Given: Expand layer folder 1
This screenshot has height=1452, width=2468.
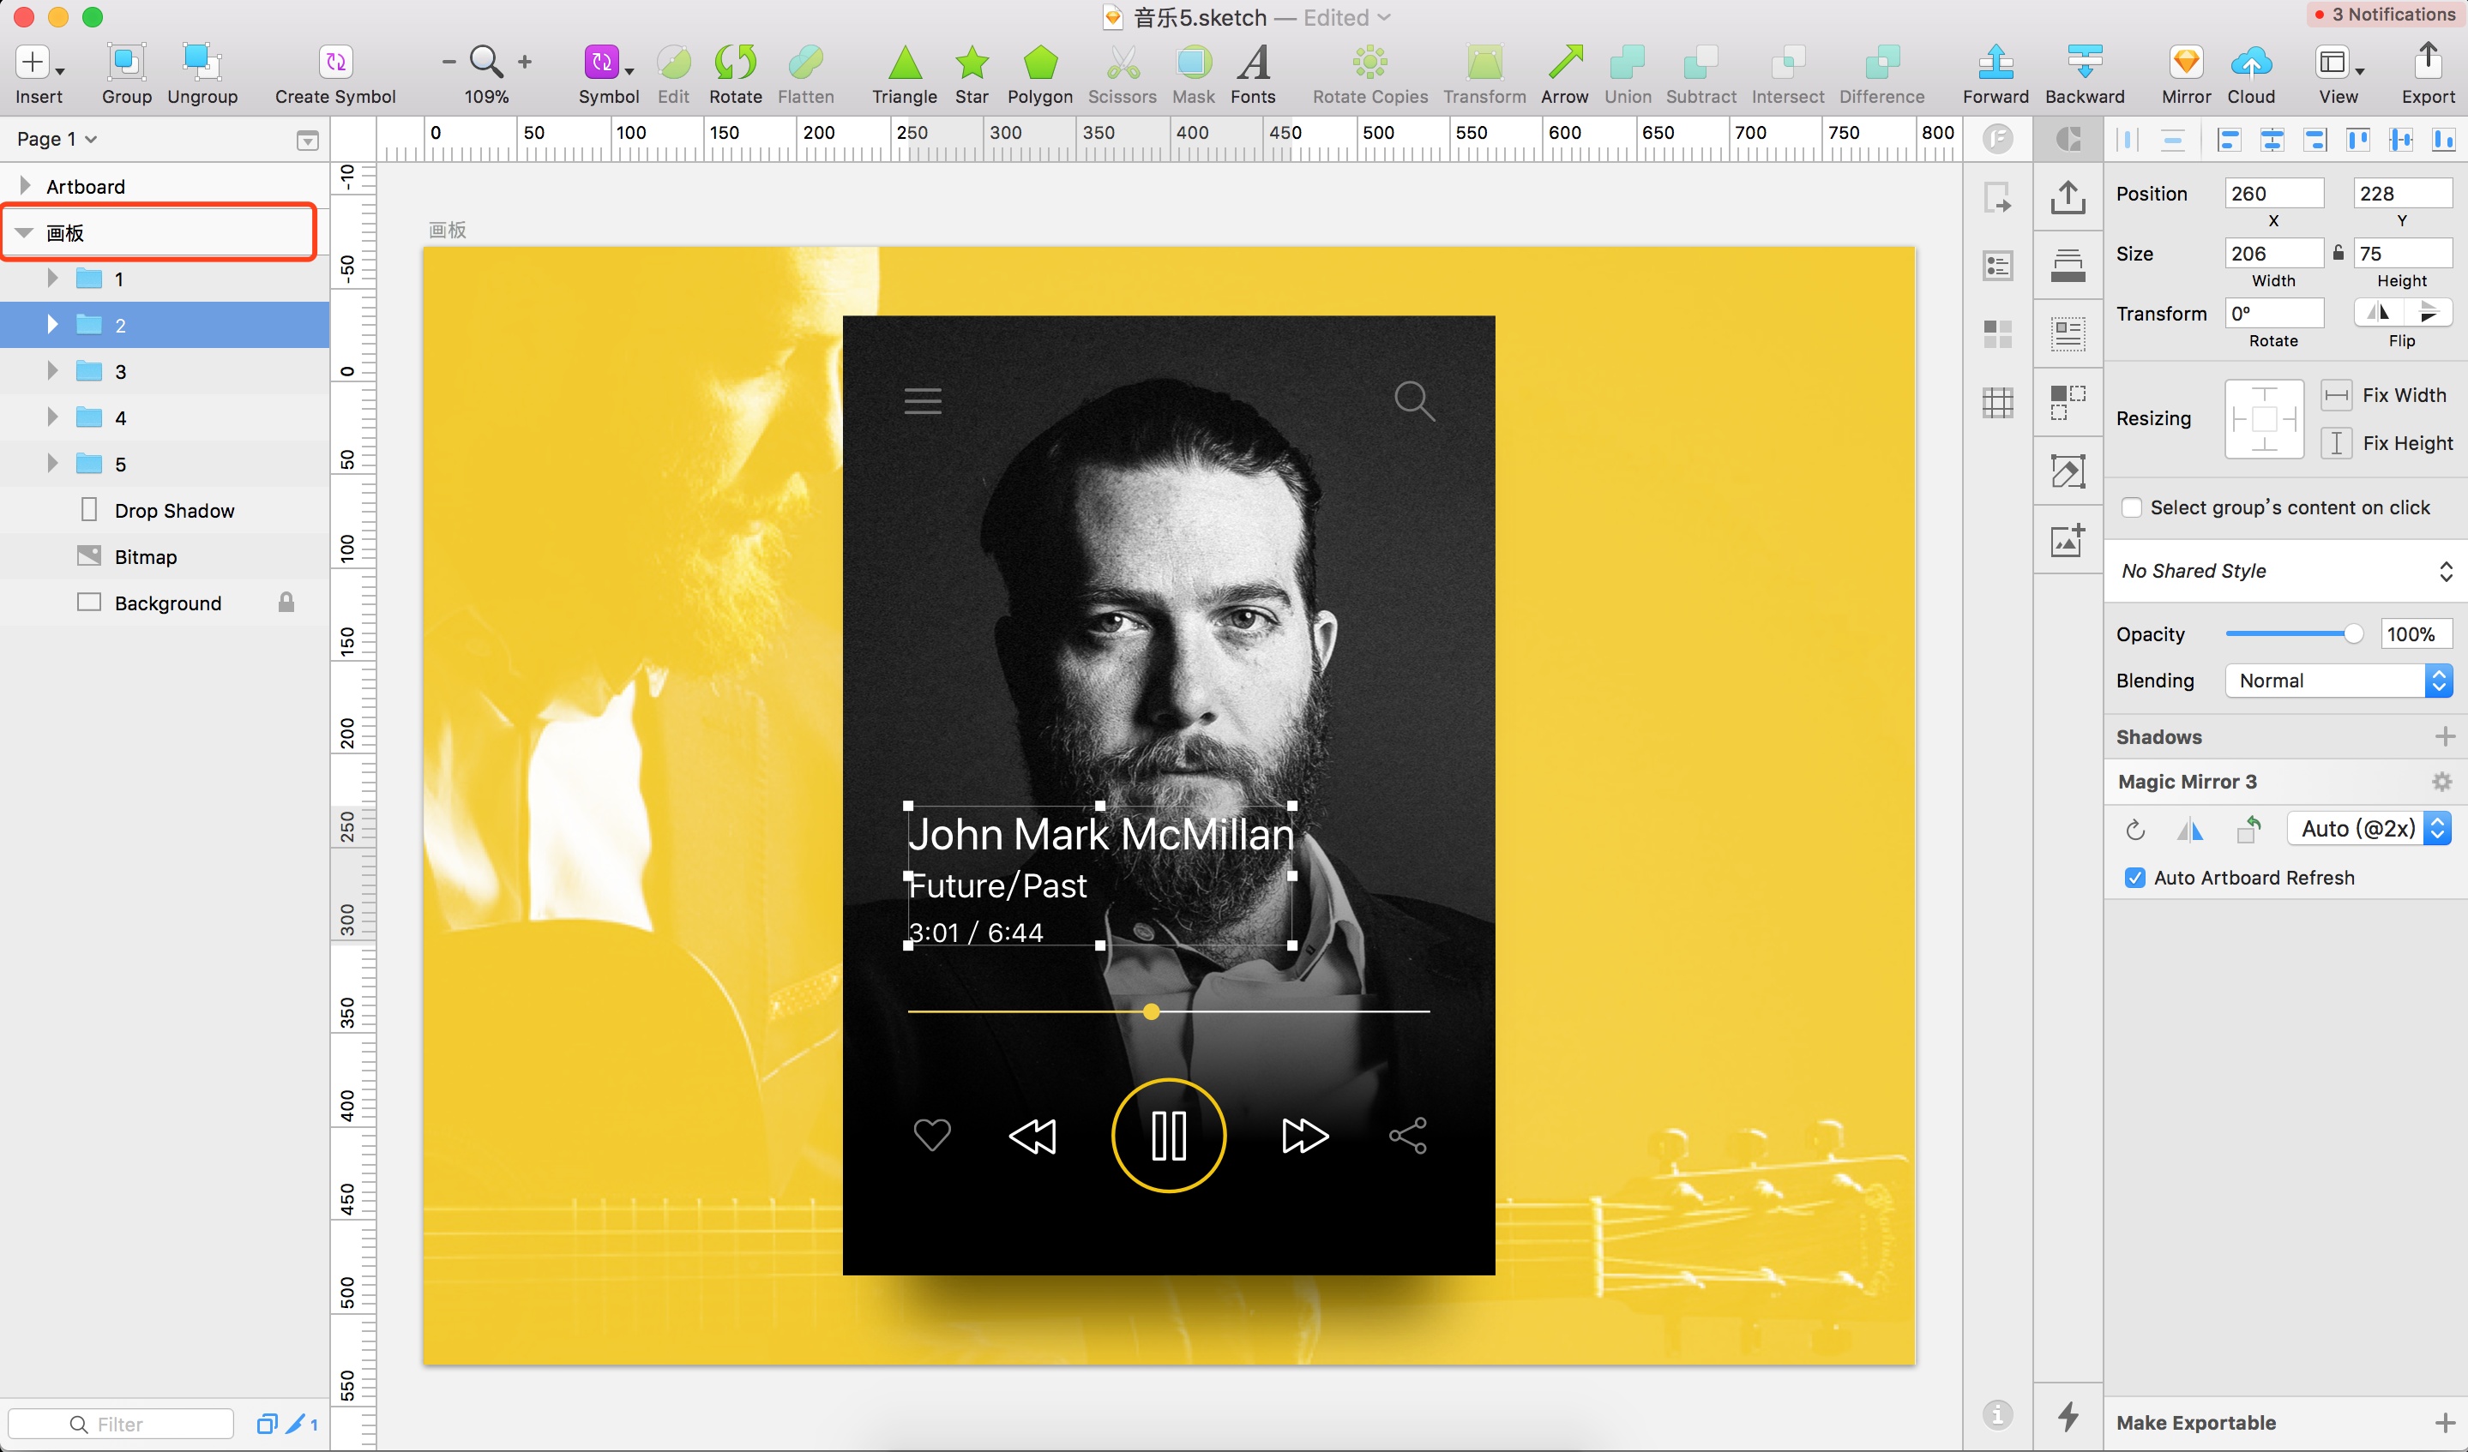Looking at the screenshot, I should click(x=52, y=278).
